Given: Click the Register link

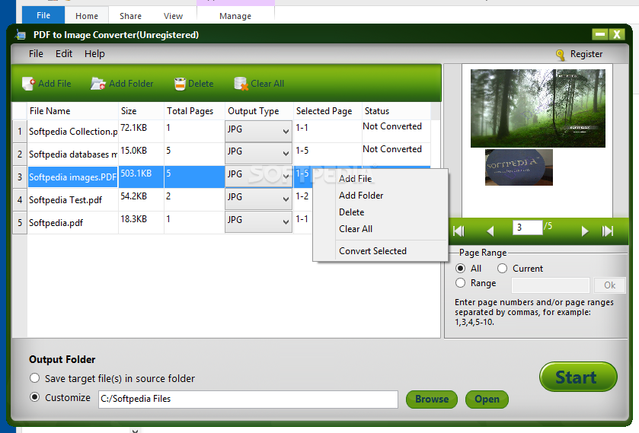Looking at the screenshot, I should (586, 54).
